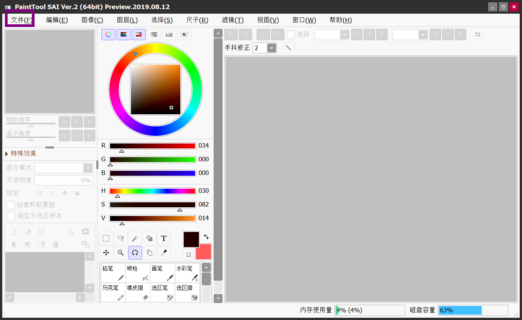Open the 手抖修正 stabilizer dropdown
Viewport: 522px width, 320px height.
click(x=271, y=48)
